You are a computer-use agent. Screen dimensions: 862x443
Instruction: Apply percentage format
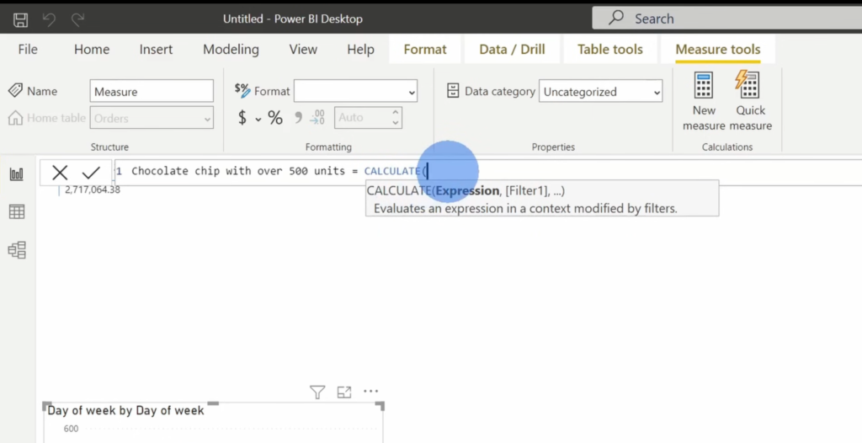(275, 117)
